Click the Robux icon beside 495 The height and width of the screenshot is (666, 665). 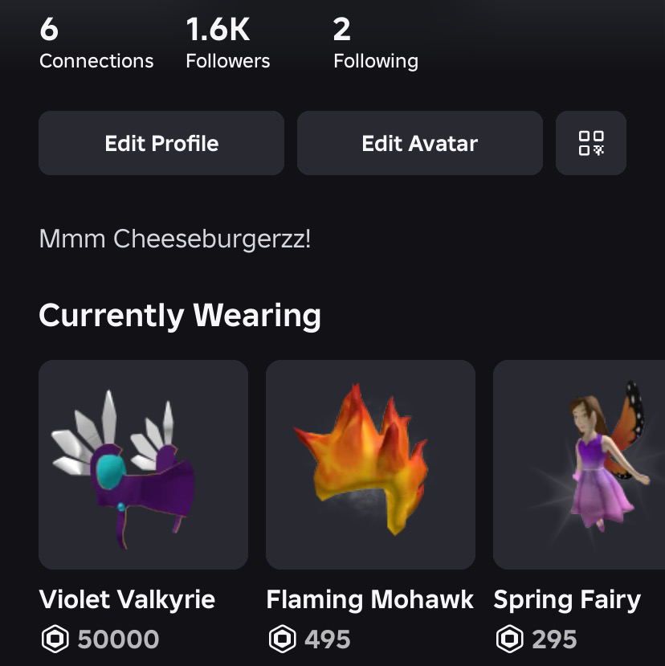coord(282,639)
